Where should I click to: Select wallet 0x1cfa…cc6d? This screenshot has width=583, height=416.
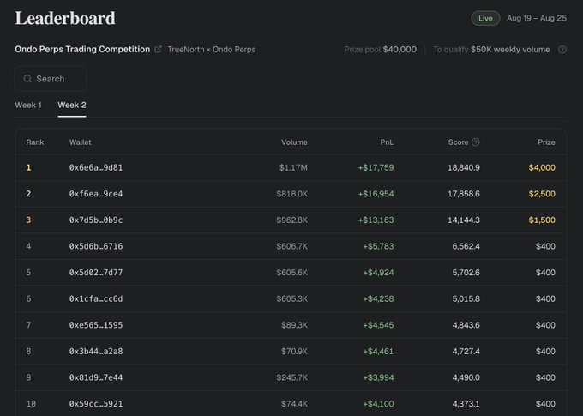(96, 298)
